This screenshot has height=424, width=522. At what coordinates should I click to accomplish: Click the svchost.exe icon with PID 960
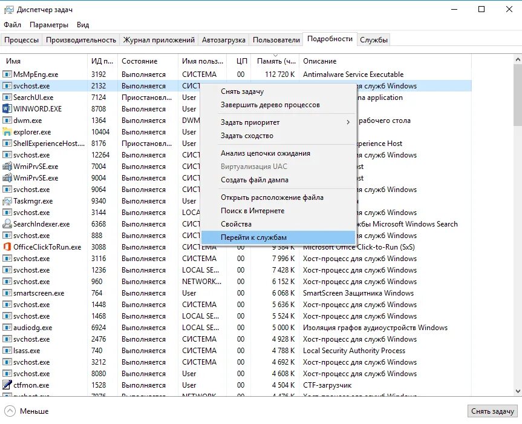click(x=7, y=281)
